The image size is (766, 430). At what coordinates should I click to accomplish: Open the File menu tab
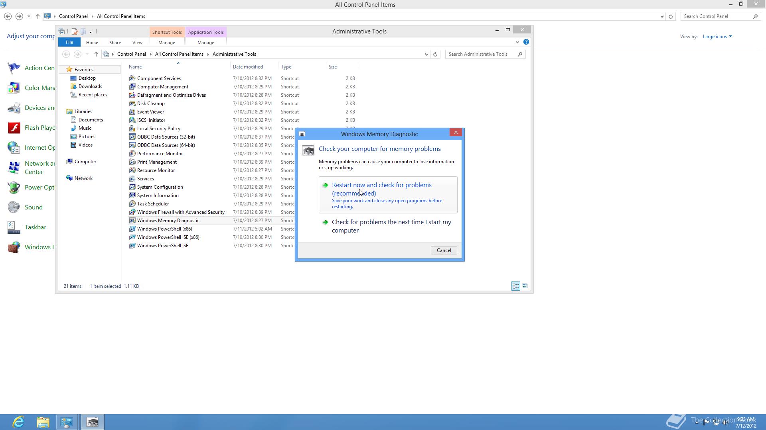coord(69,42)
